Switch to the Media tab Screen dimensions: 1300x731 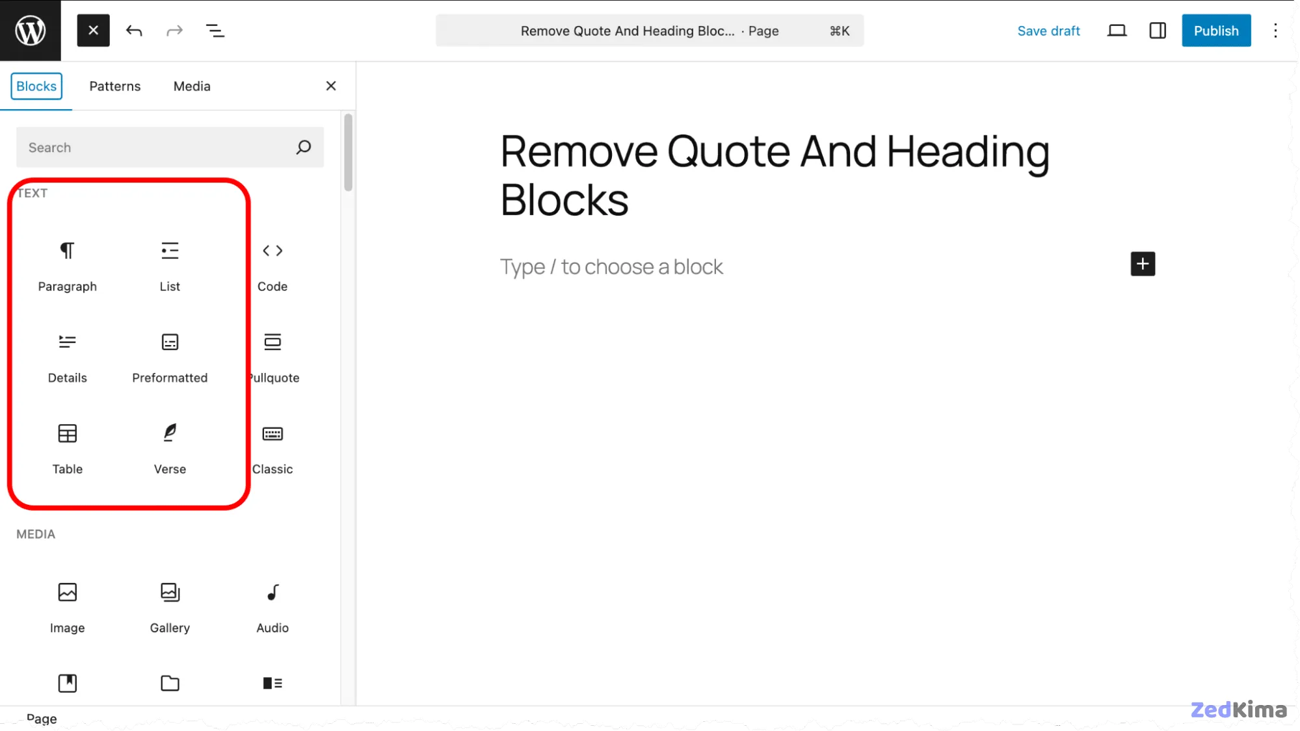[192, 86]
